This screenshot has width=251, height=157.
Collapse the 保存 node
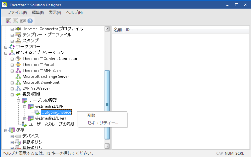[6, 131]
